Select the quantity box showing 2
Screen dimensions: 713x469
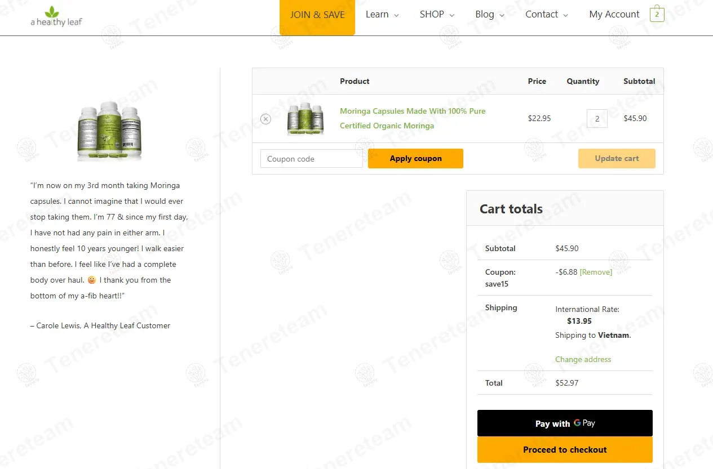point(597,119)
